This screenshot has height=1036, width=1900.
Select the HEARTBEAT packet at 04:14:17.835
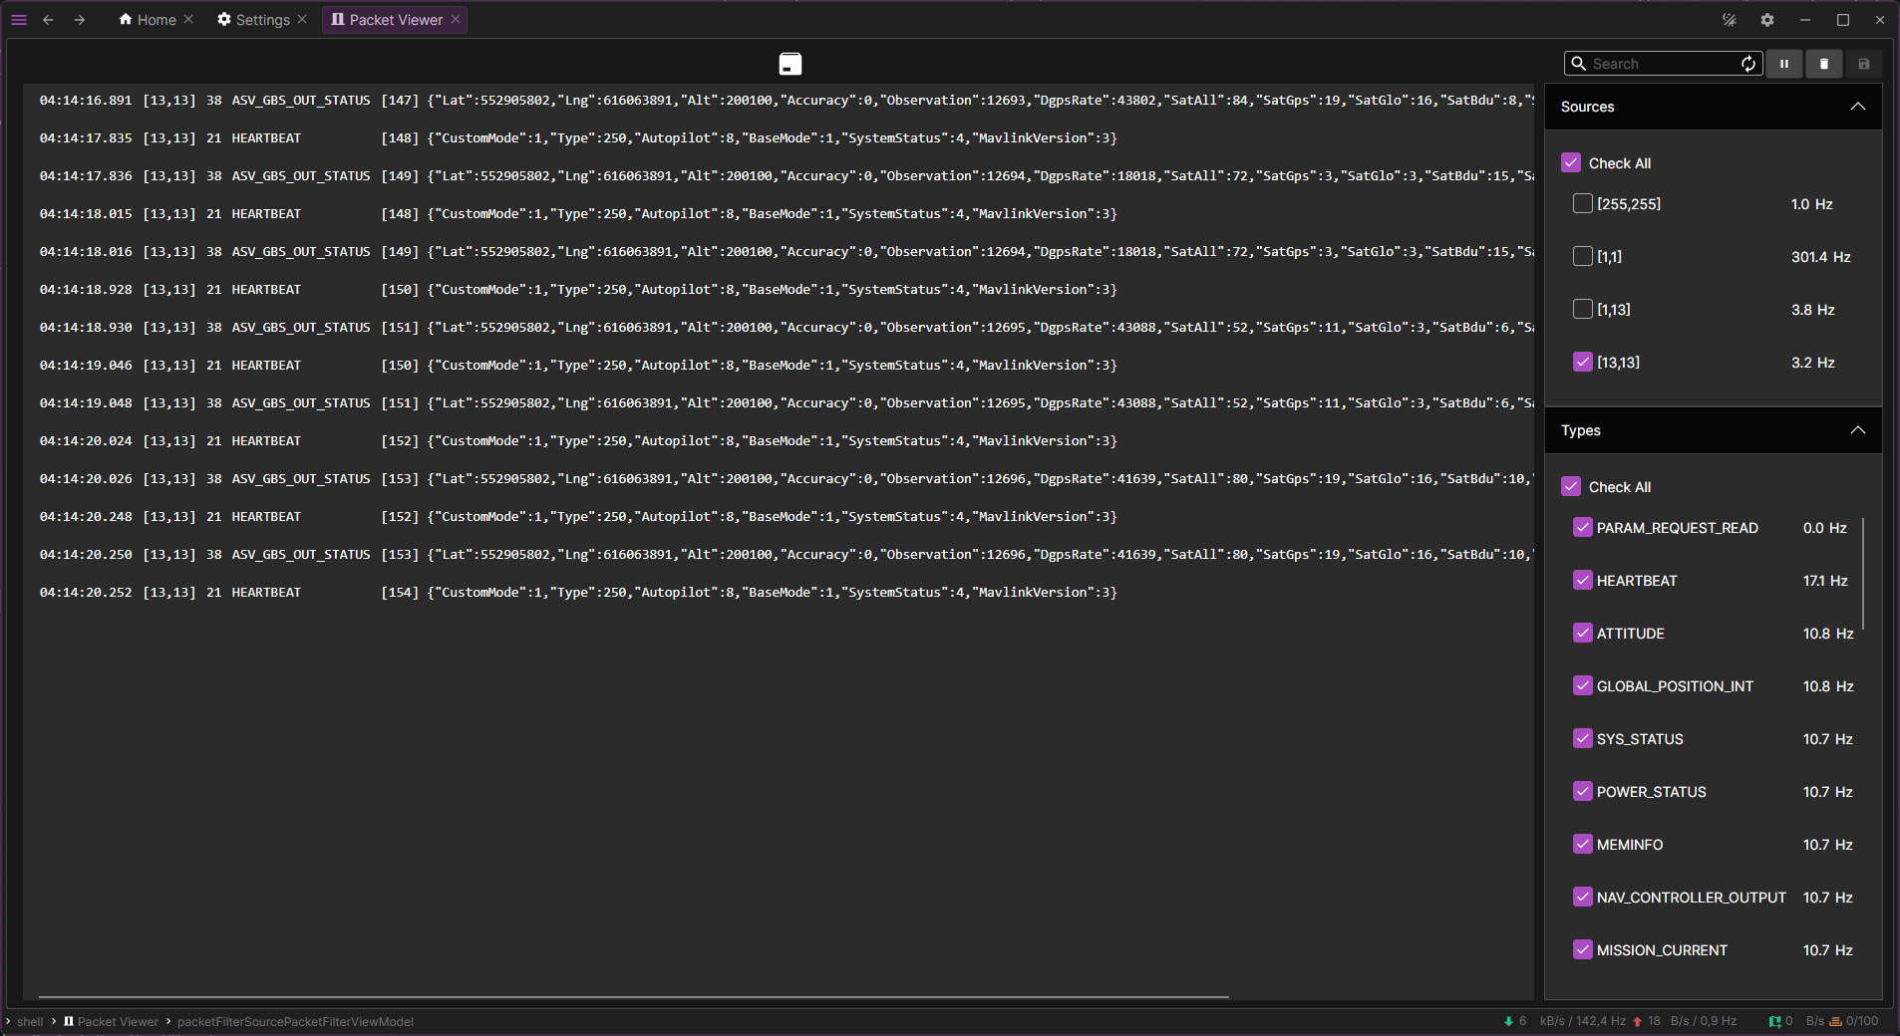[x=578, y=137]
